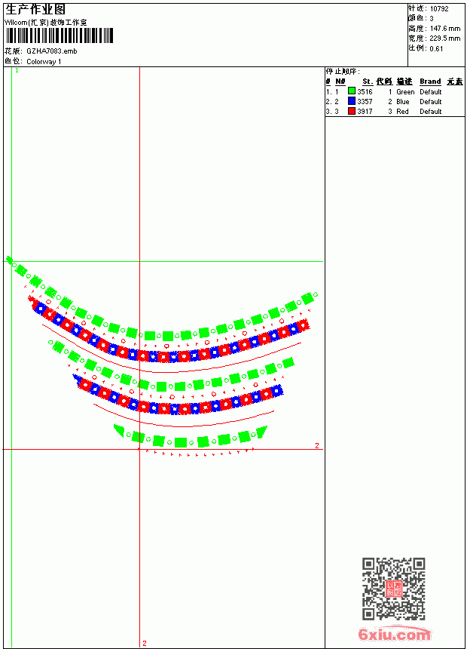
Task: Click the Brand column header
Action: (430, 82)
